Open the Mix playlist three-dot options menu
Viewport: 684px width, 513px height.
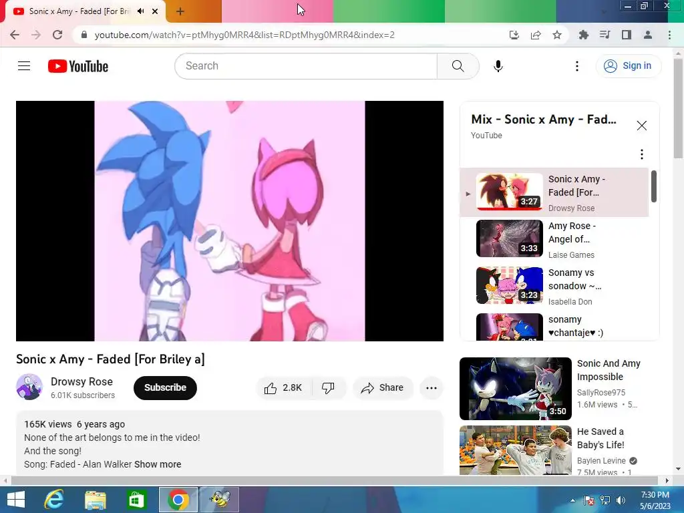642,154
